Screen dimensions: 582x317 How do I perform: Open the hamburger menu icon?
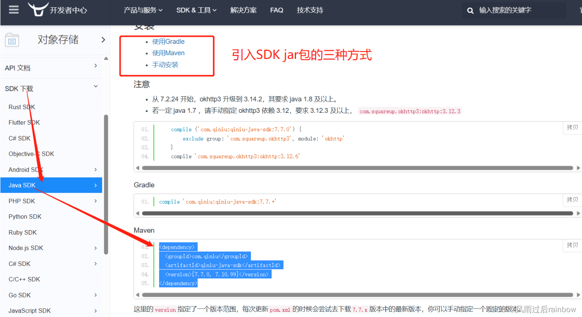[x=14, y=9]
